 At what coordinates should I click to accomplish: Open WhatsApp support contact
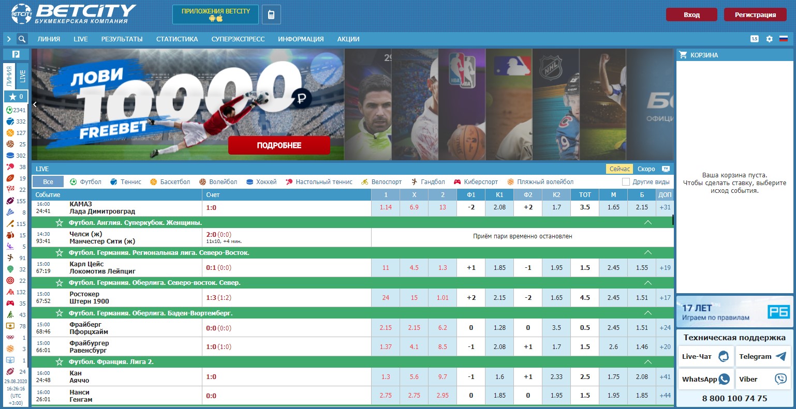pos(705,379)
